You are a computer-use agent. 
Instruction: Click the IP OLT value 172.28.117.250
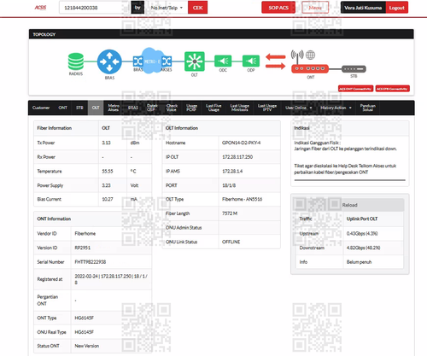(x=237, y=157)
